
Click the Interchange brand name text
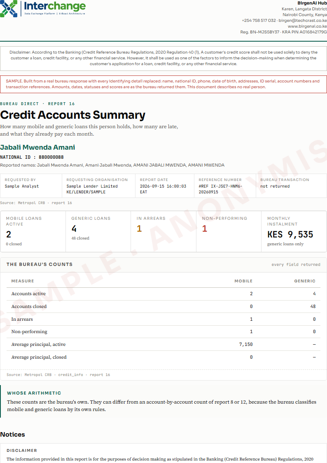tap(55, 6)
